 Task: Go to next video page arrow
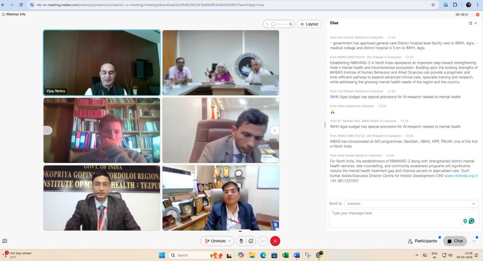(x=275, y=130)
